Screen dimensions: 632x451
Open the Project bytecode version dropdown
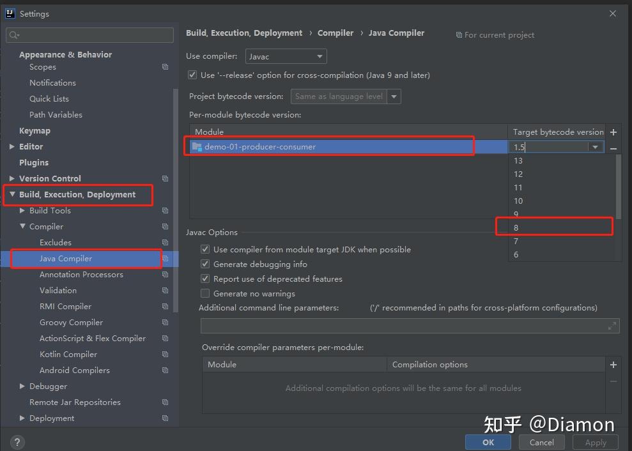coord(394,96)
